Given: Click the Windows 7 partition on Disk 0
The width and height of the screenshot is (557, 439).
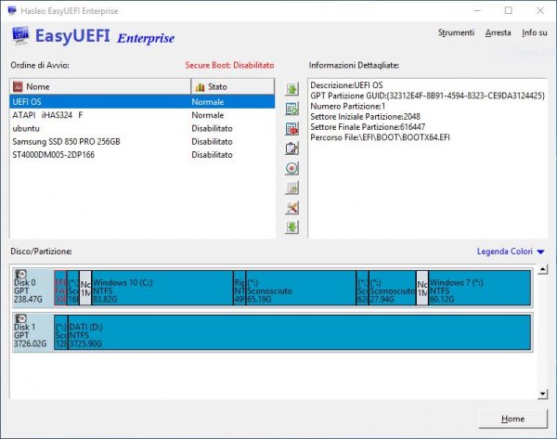Looking at the screenshot, I should coord(480,288).
